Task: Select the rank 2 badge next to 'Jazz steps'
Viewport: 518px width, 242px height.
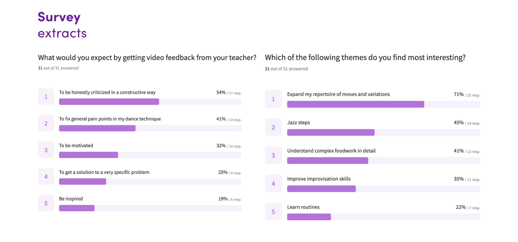Action: pyautogui.click(x=273, y=127)
